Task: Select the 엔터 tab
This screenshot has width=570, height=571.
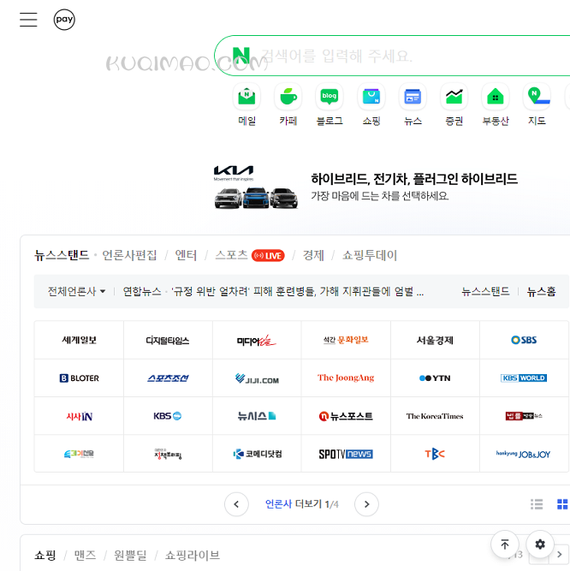Action: pyautogui.click(x=186, y=255)
